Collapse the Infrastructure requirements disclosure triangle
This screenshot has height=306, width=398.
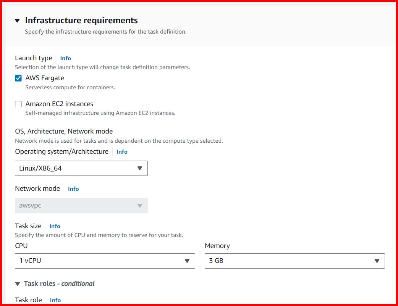(17, 21)
